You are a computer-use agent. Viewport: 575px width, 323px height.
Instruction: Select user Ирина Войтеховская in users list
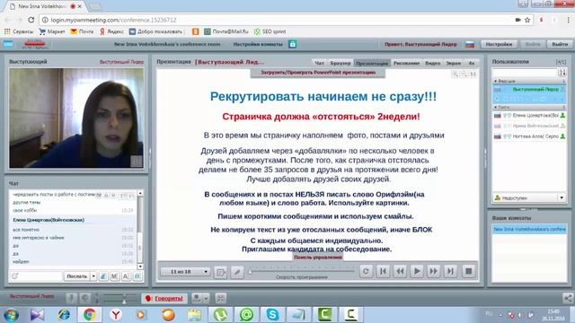pyautogui.click(x=529, y=126)
